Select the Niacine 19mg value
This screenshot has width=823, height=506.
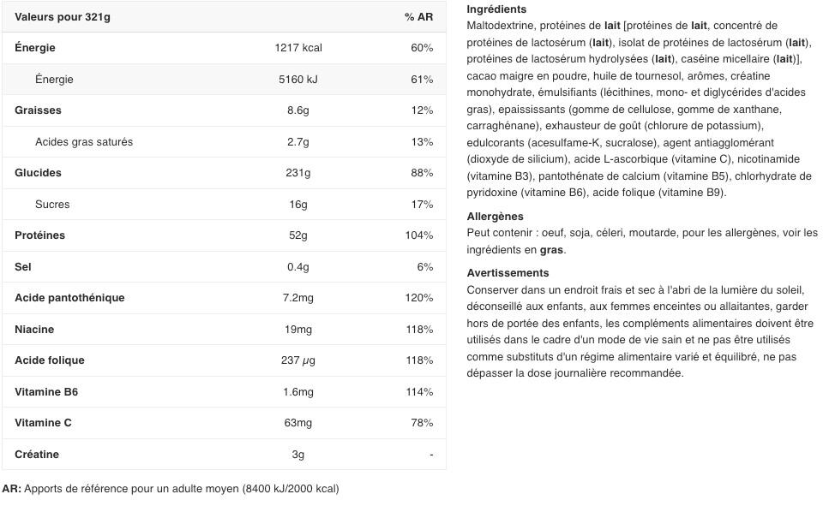point(298,330)
